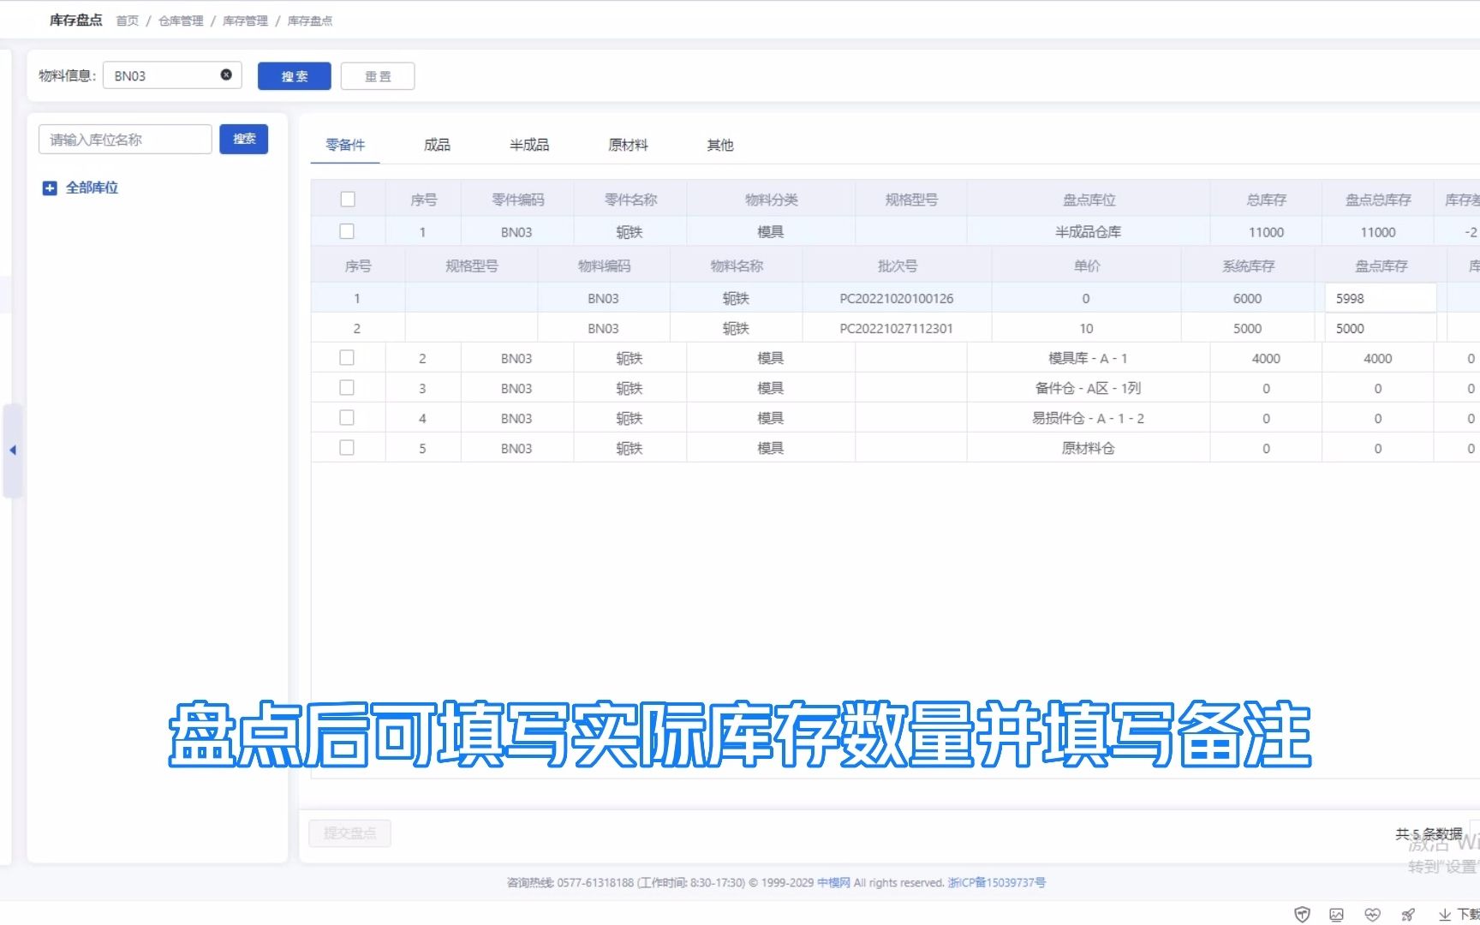The width and height of the screenshot is (1480, 925).
Task: Click the 系统库存 sub-table header
Action: coord(1248,266)
